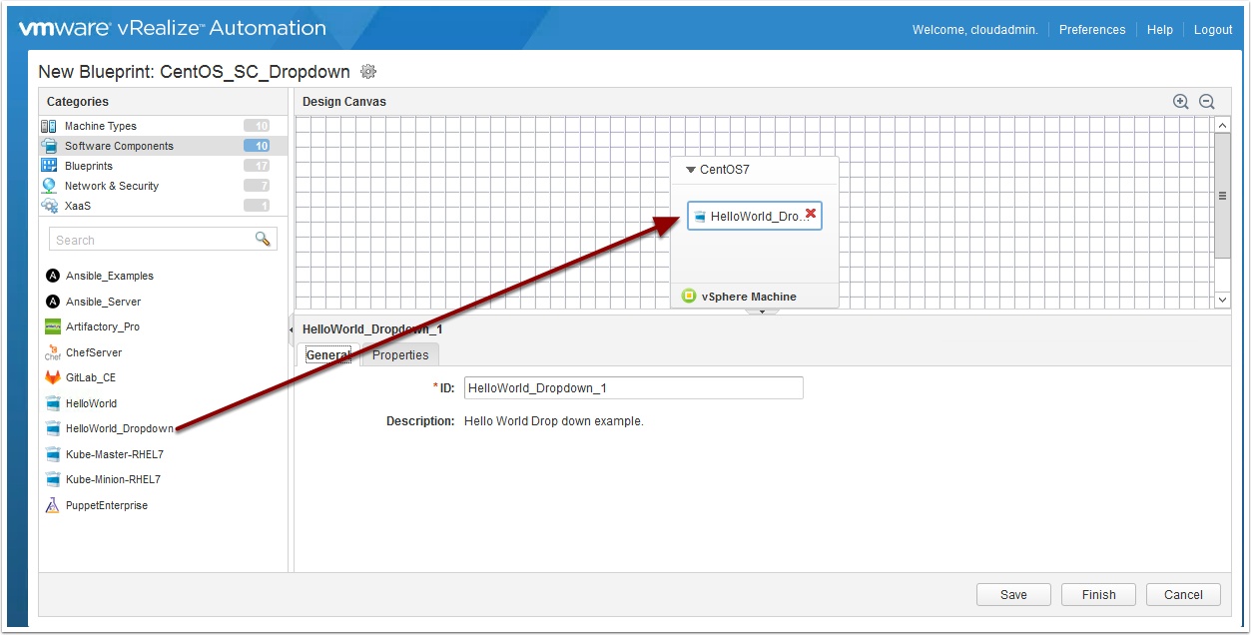1251x635 pixels.
Task: Click the XaaS gears icon
Action: [49, 206]
